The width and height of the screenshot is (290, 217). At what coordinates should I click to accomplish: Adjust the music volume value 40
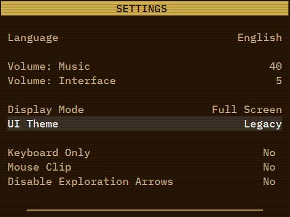[276, 66]
